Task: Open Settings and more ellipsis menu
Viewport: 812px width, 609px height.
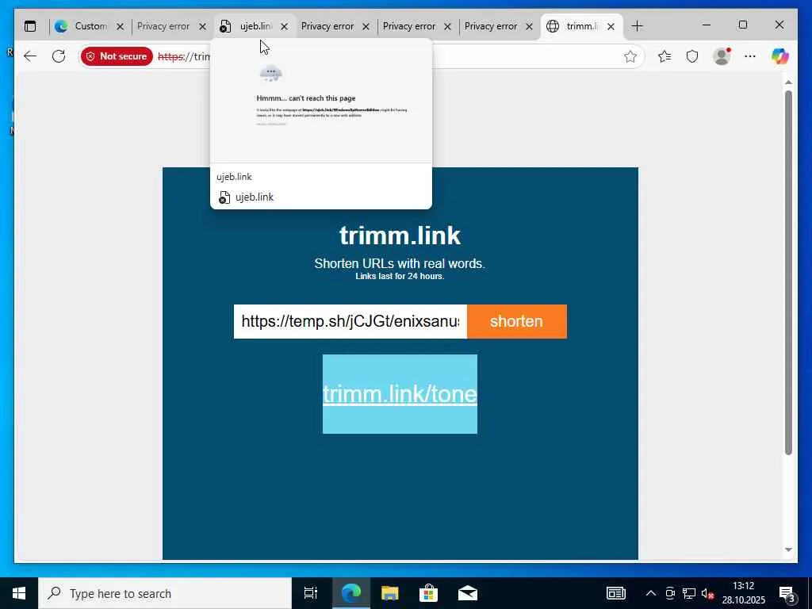Action: click(x=750, y=56)
